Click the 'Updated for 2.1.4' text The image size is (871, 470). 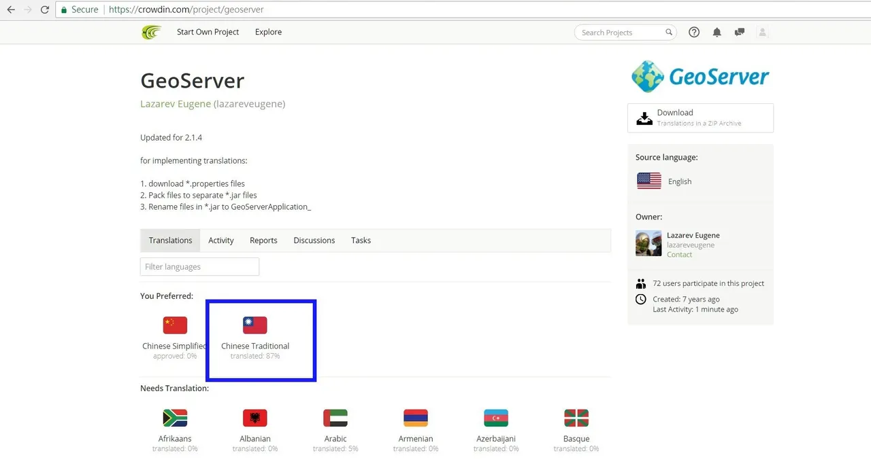[x=171, y=138]
